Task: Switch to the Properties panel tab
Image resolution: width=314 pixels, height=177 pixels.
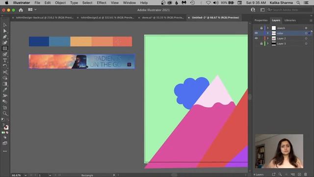Action: coord(261,20)
